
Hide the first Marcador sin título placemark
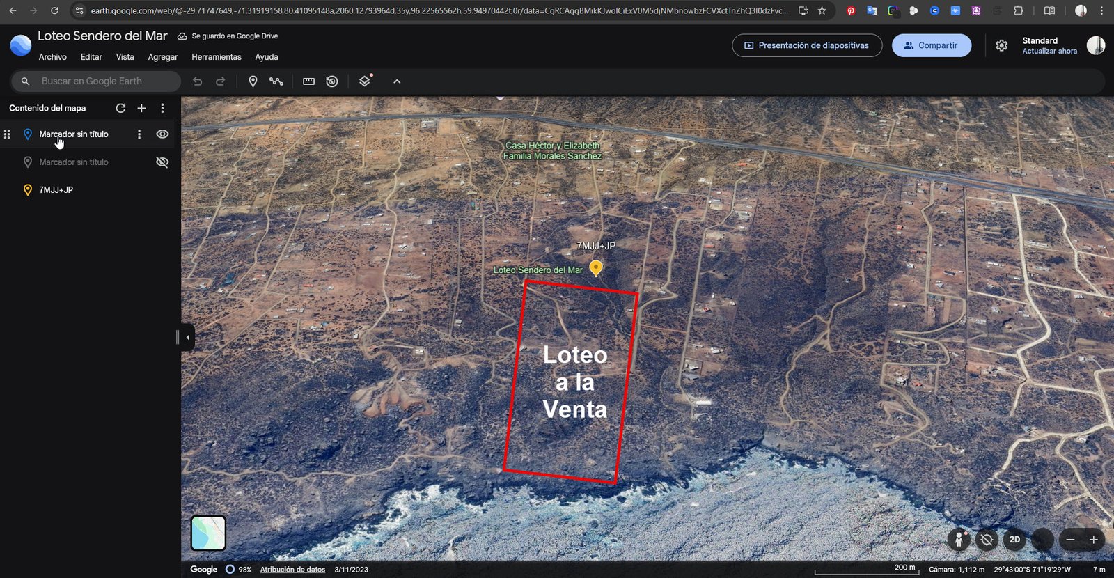click(x=162, y=134)
